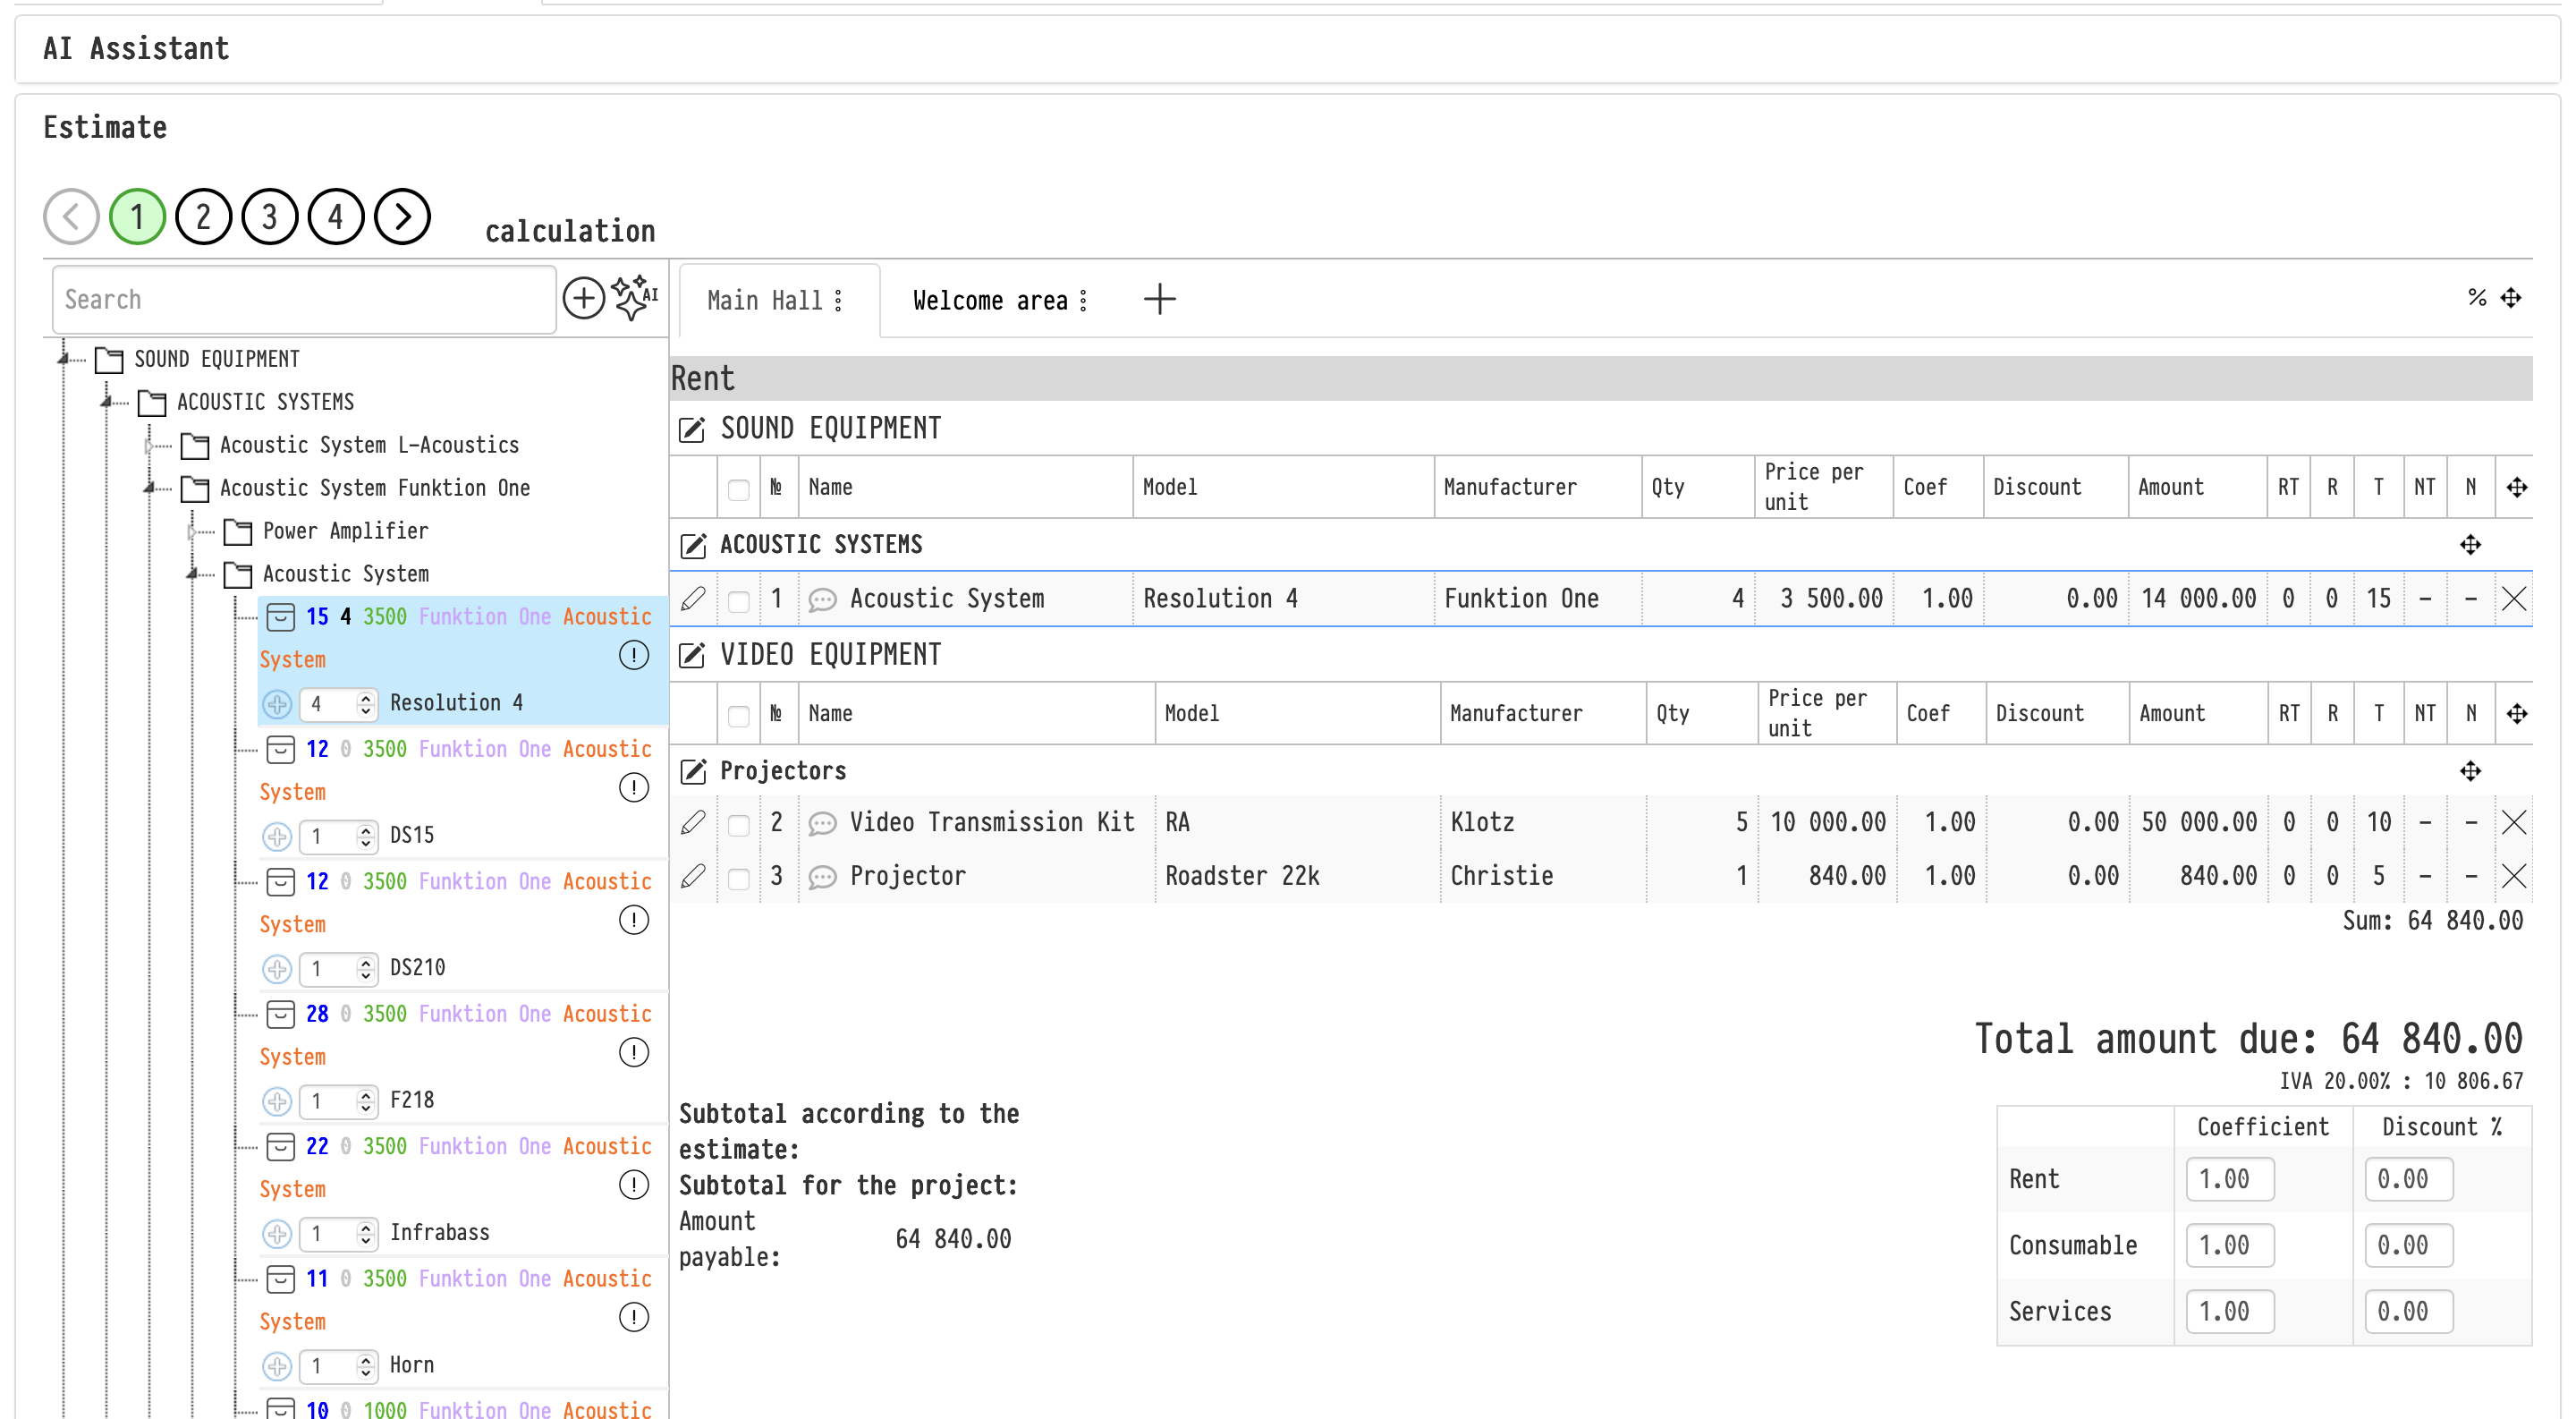Toggle select-all checkbox in VIDEO EQUIPMENT header
The image size is (2576, 1419).
point(738,715)
